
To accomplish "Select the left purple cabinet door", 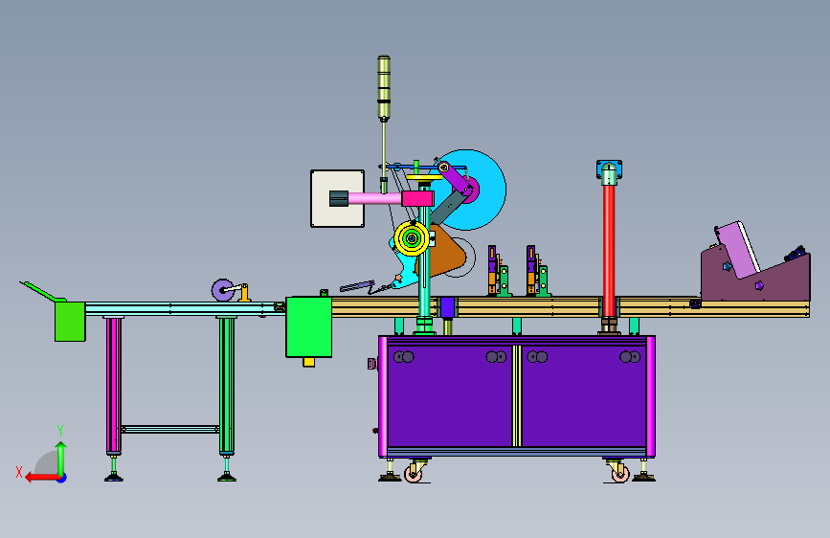I will (x=449, y=395).
